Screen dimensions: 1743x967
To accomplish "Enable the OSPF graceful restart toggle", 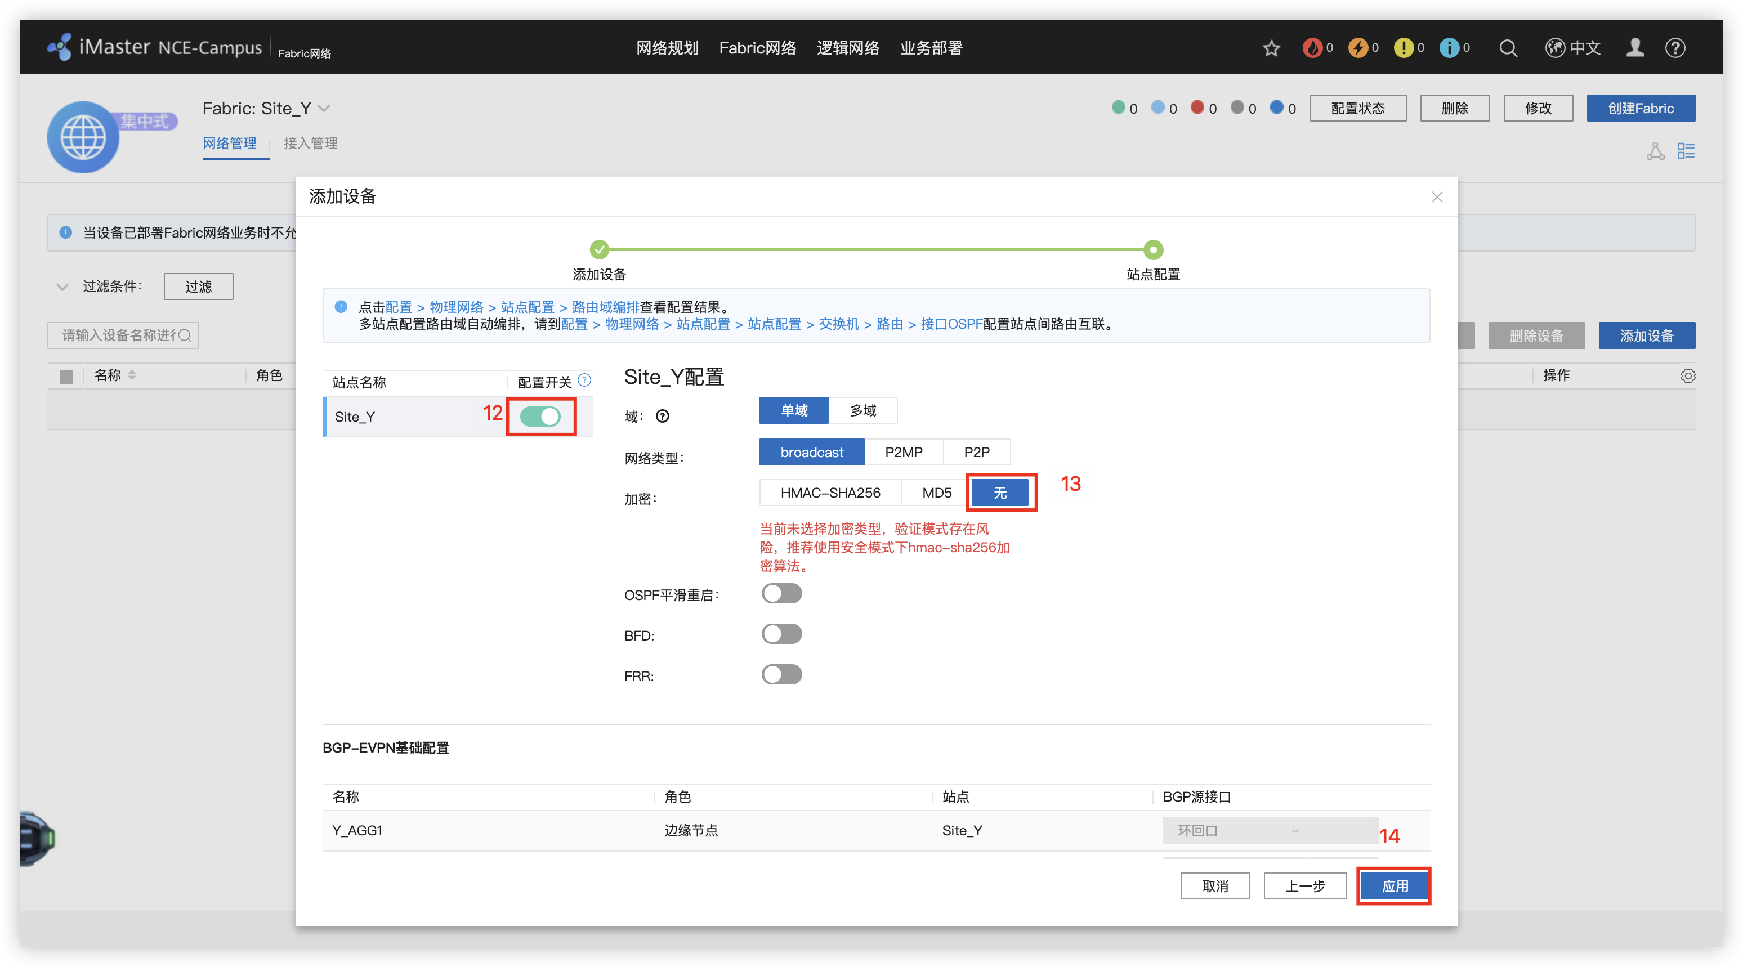I will coord(781,593).
